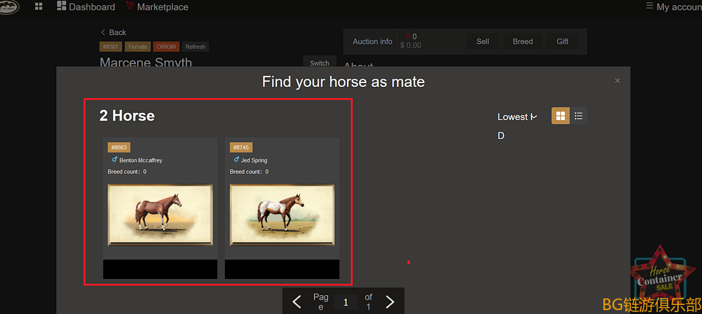The height and width of the screenshot is (314, 702).
Task: Refresh the horse details
Action: 195,47
